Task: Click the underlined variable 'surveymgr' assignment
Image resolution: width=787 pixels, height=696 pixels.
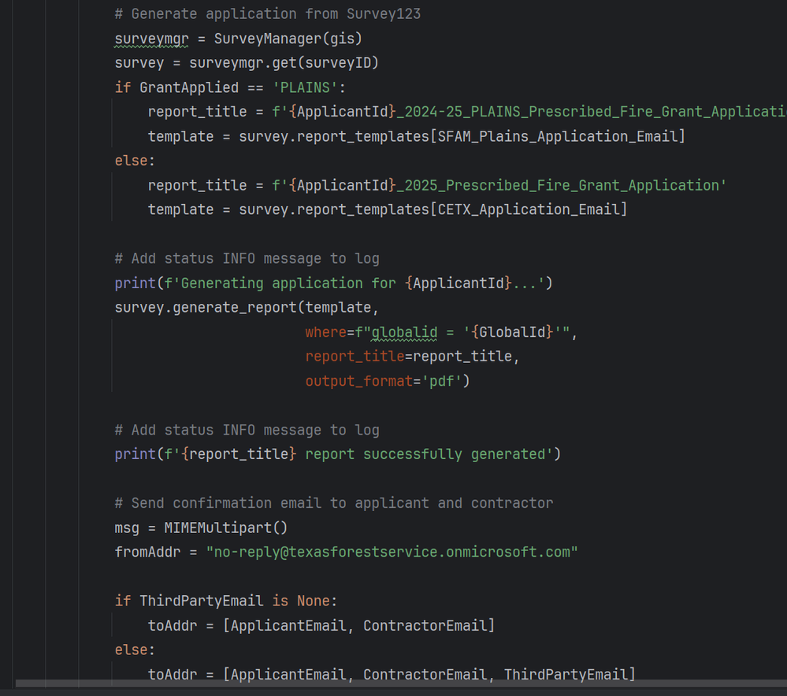Action: [151, 39]
